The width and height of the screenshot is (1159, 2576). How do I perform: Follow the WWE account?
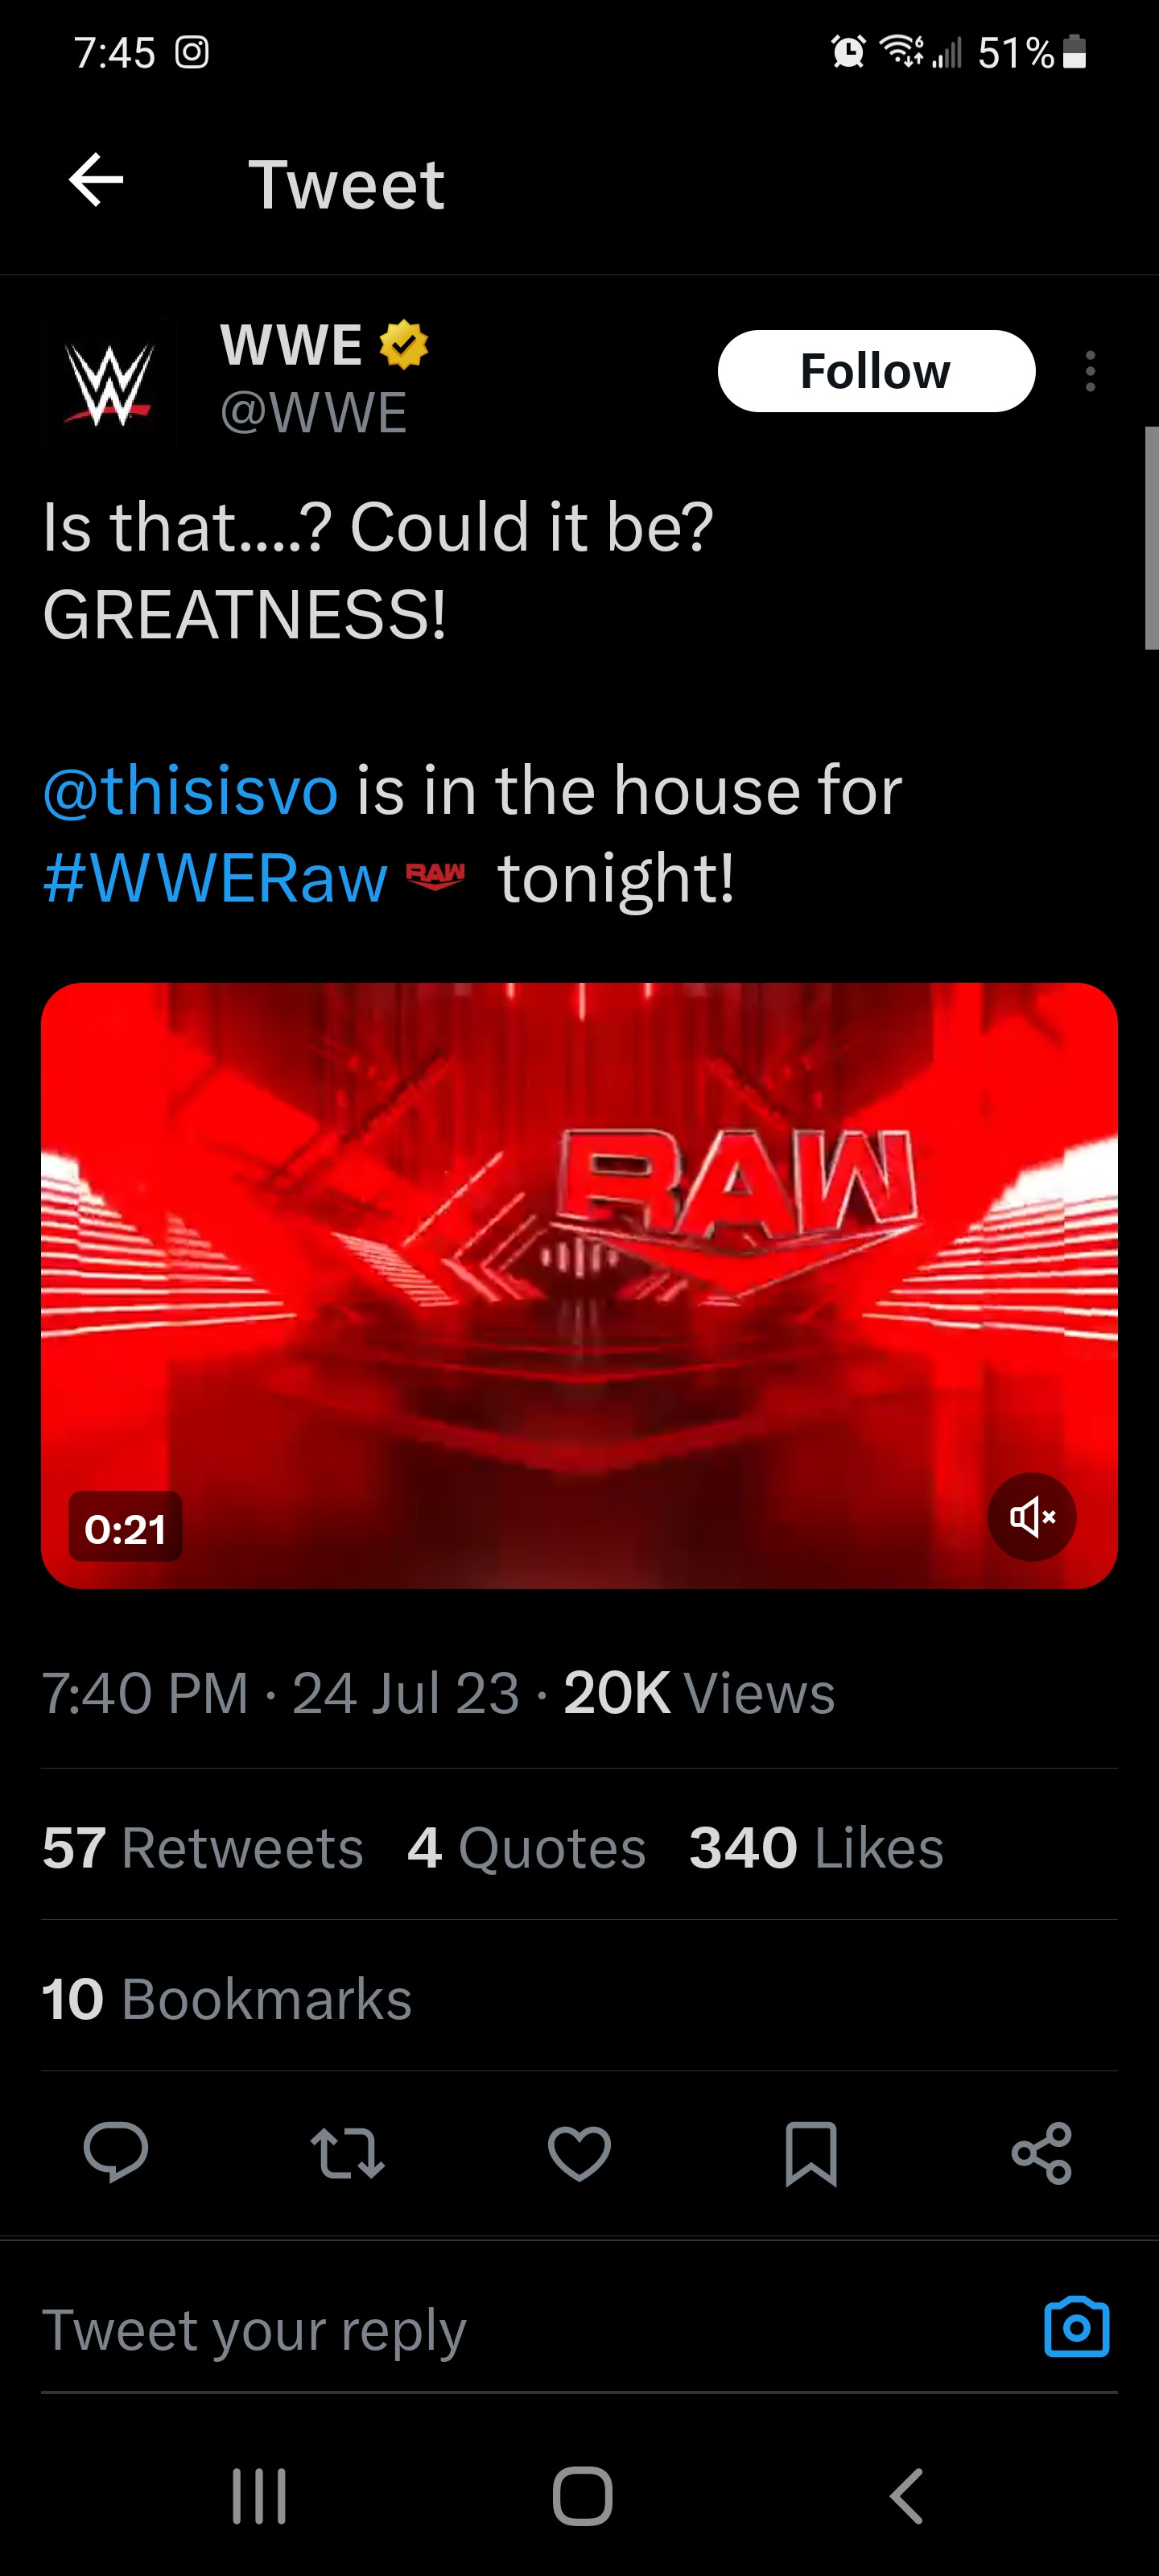(876, 371)
